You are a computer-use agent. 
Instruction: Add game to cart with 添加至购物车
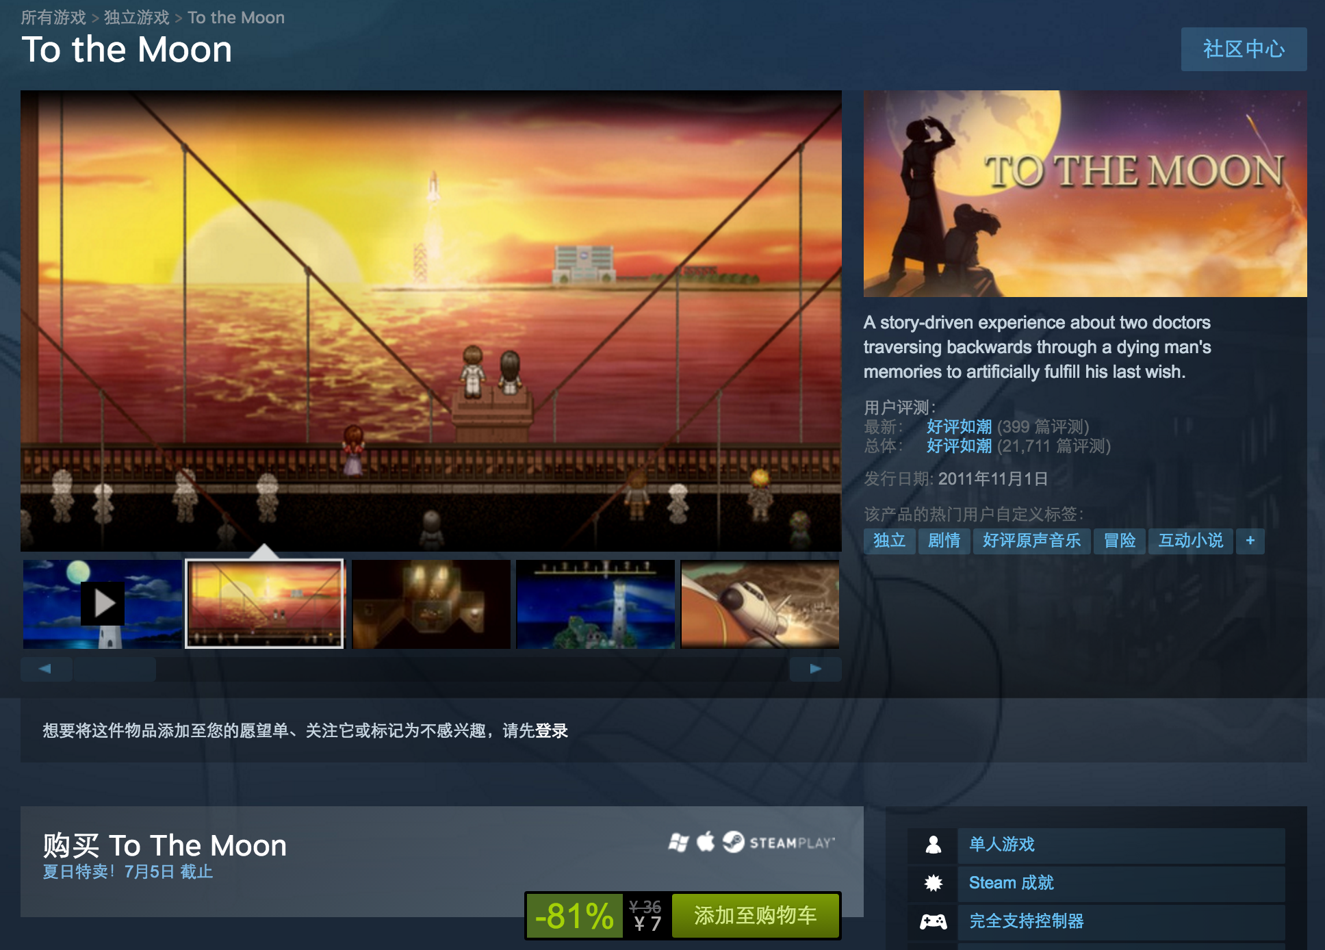pos(756,916)
